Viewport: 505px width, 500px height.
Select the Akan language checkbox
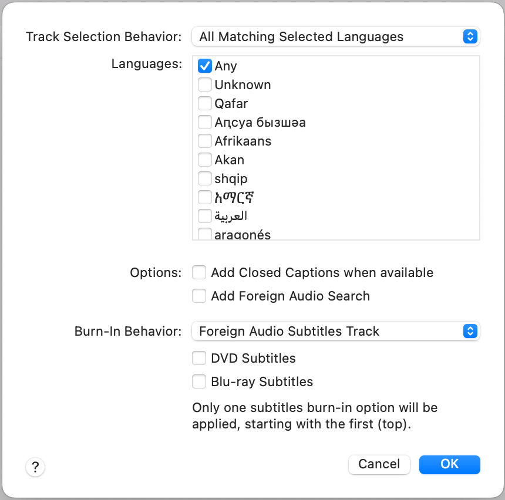click(x=205, y=160)
